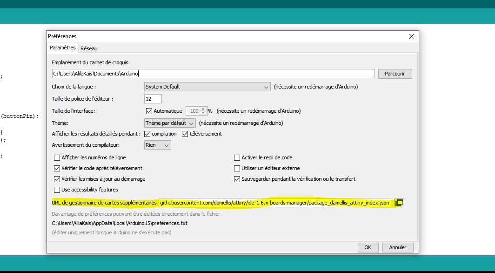Toggle the téléversement verbose output checkbox
Viewport: 495px width, 273px height.
tap(185, 134)
